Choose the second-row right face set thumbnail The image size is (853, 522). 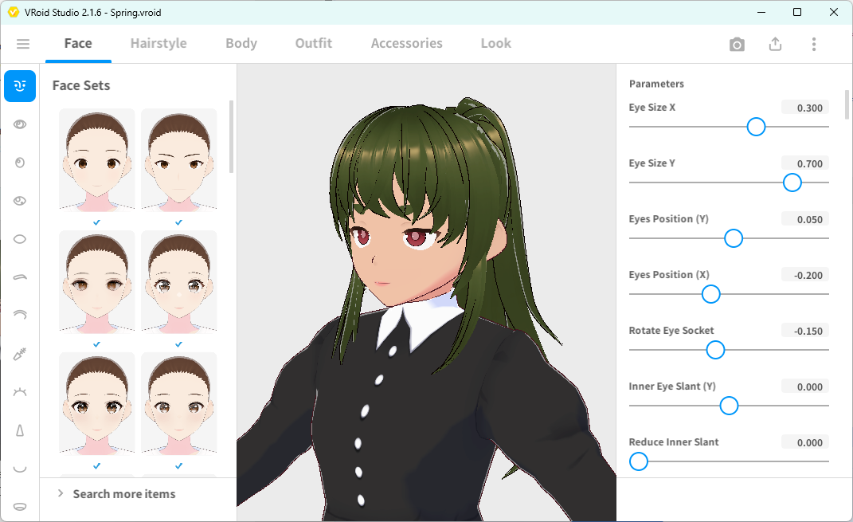179,281
